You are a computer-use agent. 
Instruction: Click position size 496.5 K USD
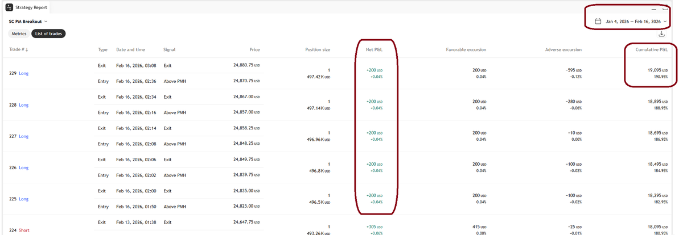click(x=320, y=202)
